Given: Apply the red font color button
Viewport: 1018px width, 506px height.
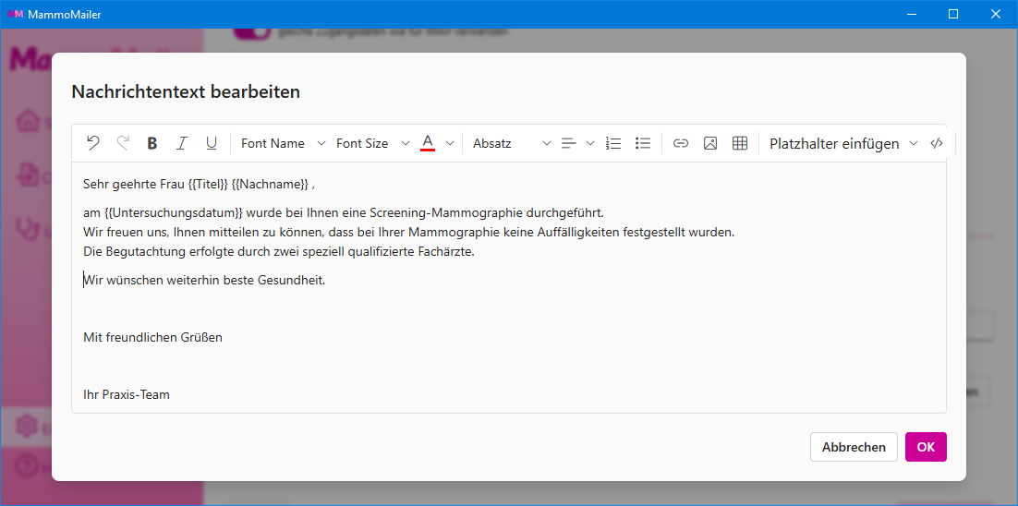Looking at the screenshot, I should tap(427, 143).
